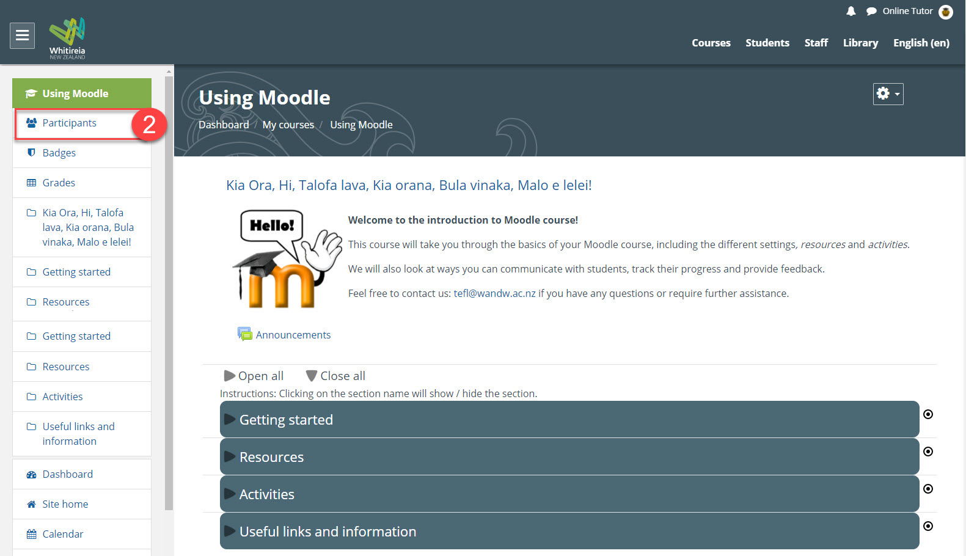Select the Using Moodle sidebar header
Image resolution: width=966 pixels, height=556 pixels.
[x=82, y=93]
